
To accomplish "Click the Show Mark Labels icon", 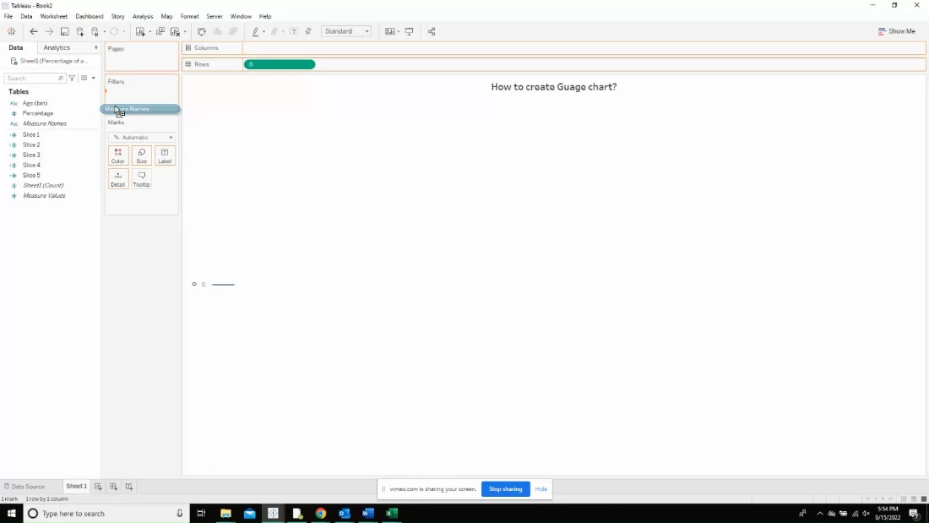I will (x=294, y=31).
